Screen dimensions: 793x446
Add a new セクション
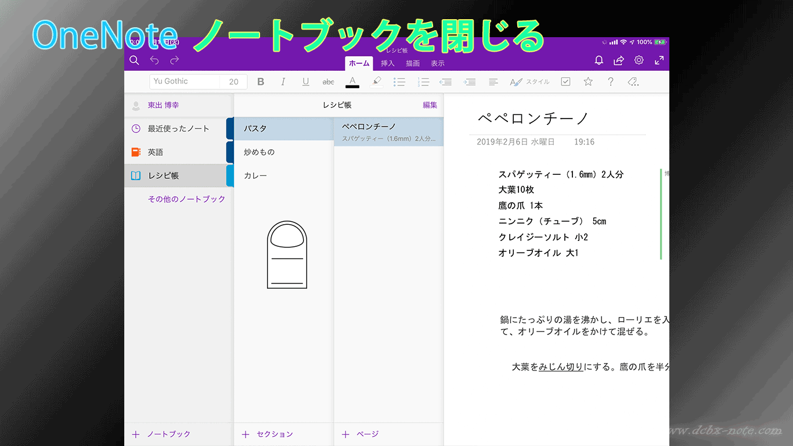click(x=267, y=434)
